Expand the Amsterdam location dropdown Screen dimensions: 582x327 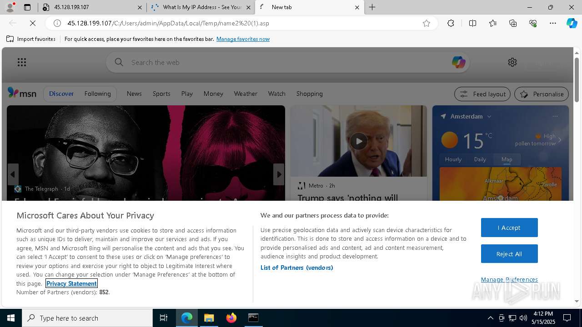click(x=489, y=117)
